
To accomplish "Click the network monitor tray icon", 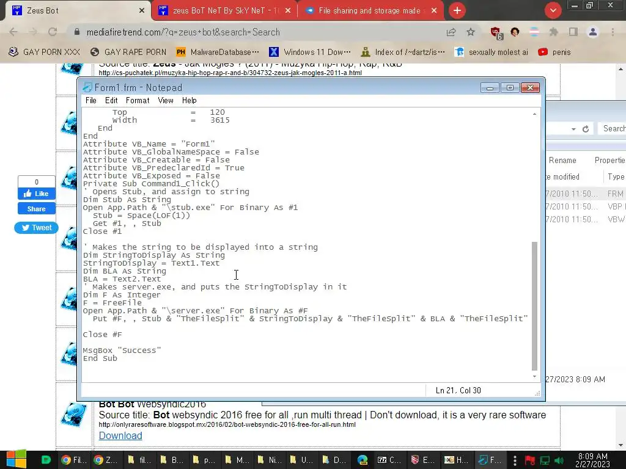I will tap(545, 460).
